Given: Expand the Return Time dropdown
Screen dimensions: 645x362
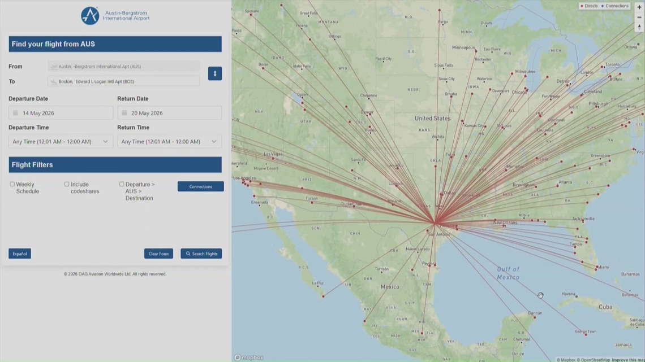Looking at the screenshot, I should click(x=170, y=142).
